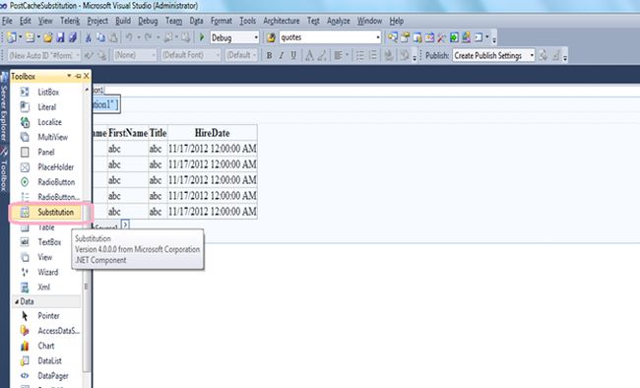Viewport: 640px width, 388px height.
Task: Auto-hide the Toolbox with the pin button
Action: pos(79,76)
